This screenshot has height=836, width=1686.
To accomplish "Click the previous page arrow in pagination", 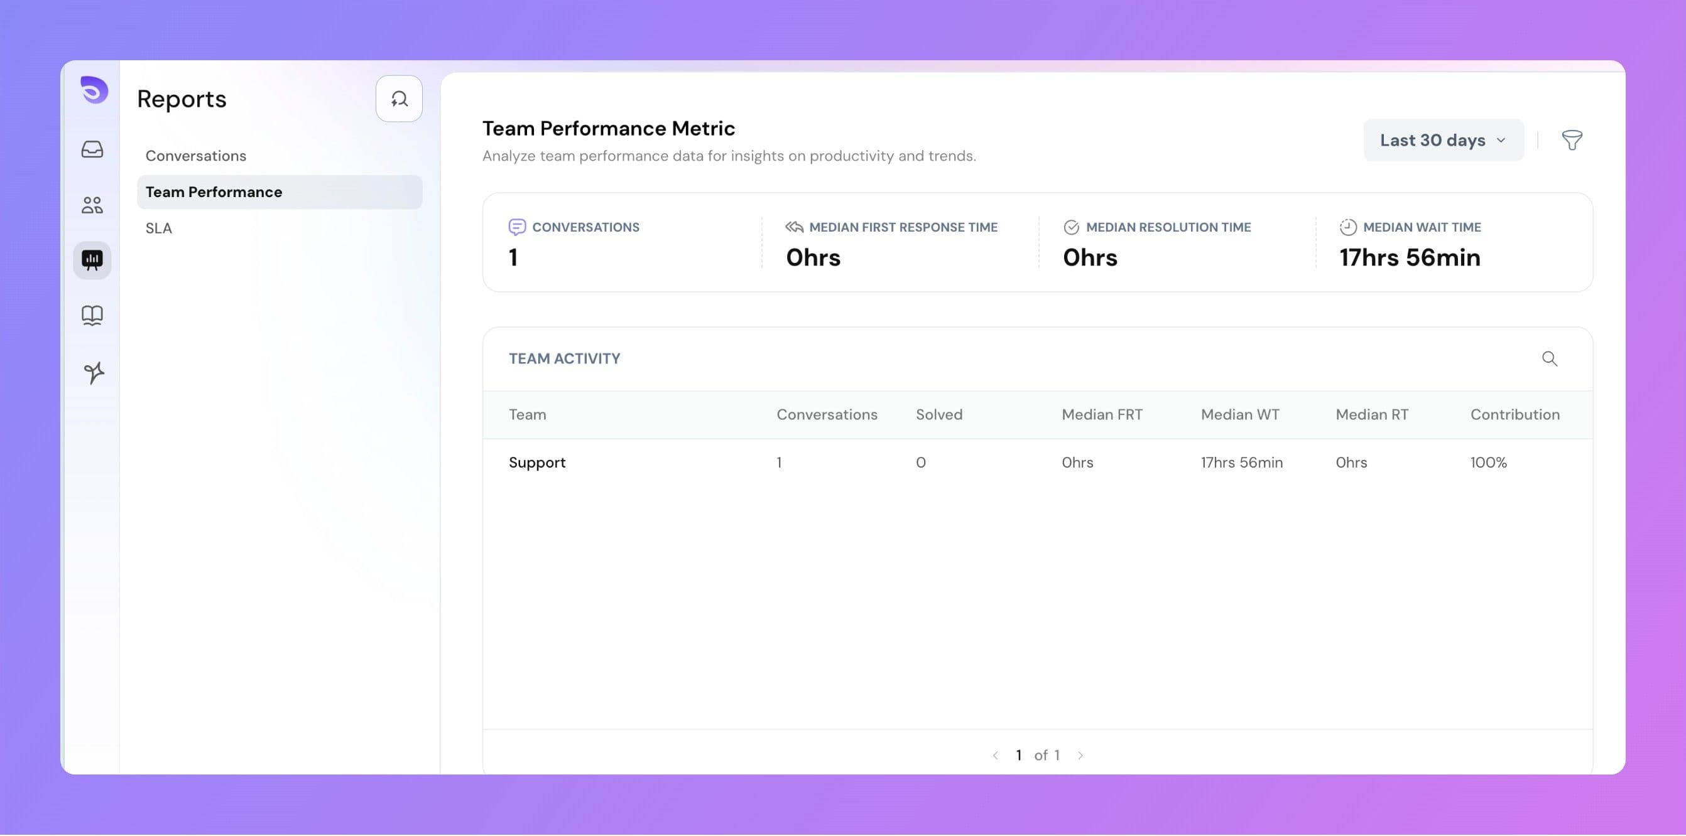I will (994, 755).
